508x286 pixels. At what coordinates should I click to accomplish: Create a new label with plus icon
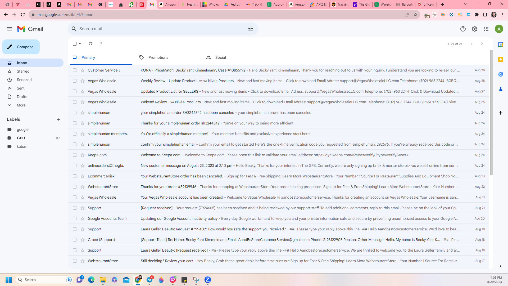point(59,119)
